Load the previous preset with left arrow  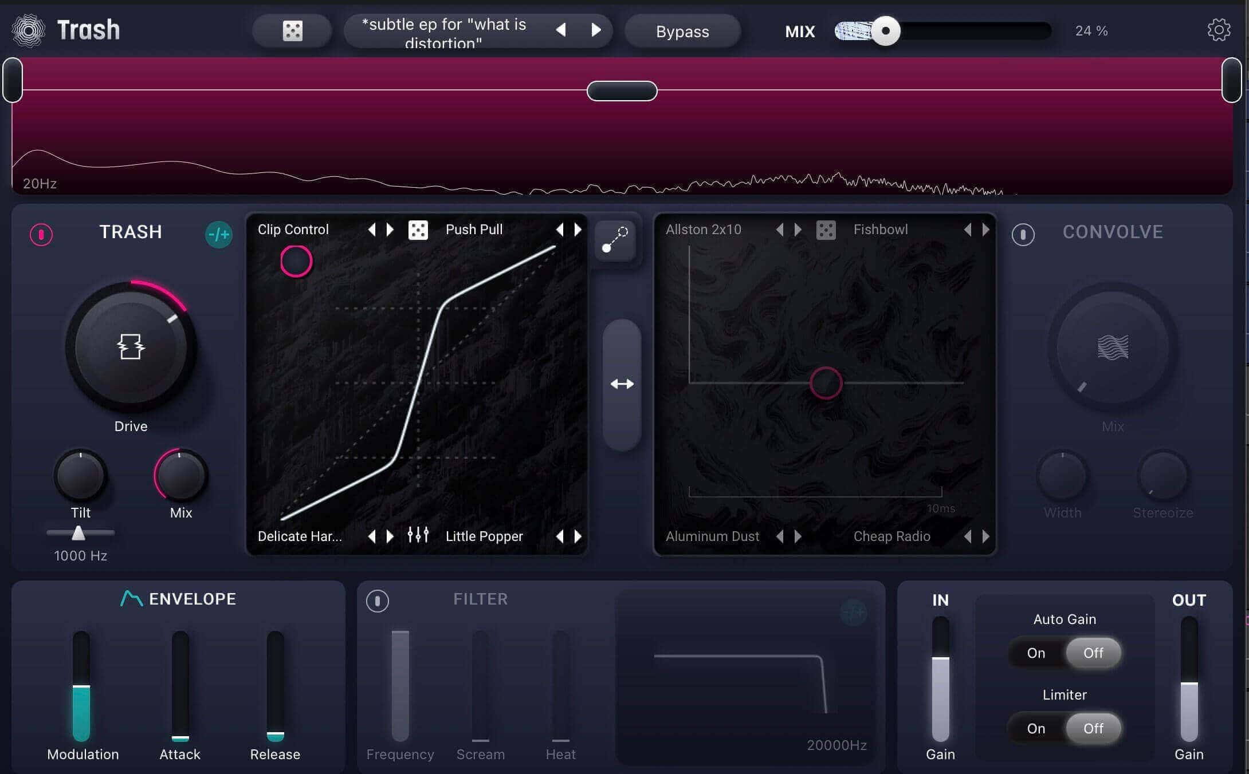click(x=561, y=30)
